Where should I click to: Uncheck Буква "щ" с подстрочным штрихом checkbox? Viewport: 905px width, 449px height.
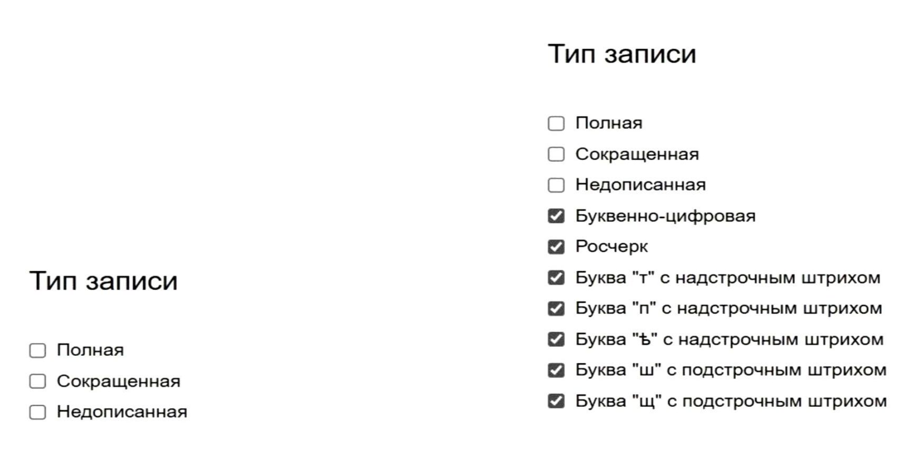point(556,401)
